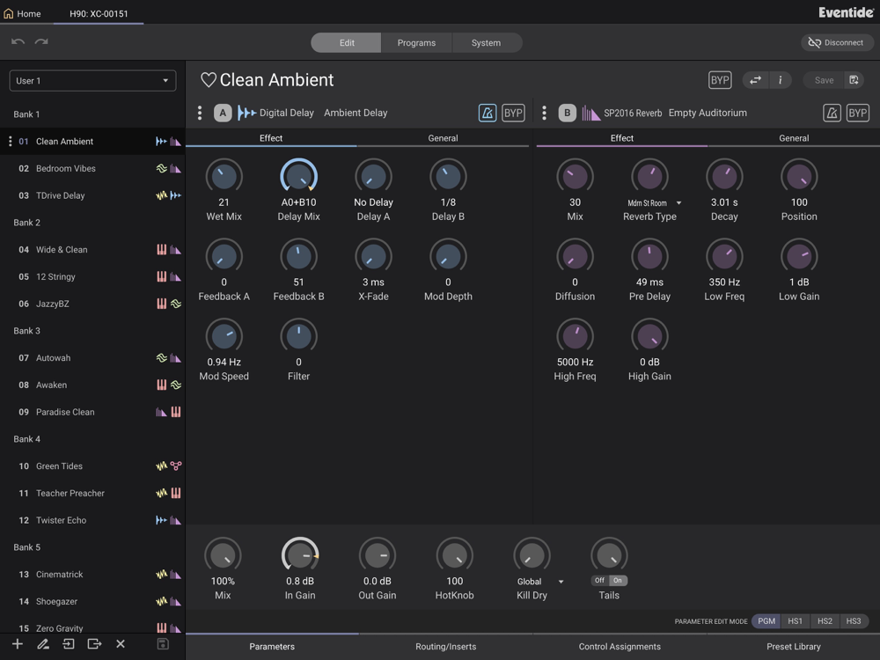The height and width of the screenshot is (660, 880).
Task: Click the H90: XC-00151 device tab
Action: point(99,13)
